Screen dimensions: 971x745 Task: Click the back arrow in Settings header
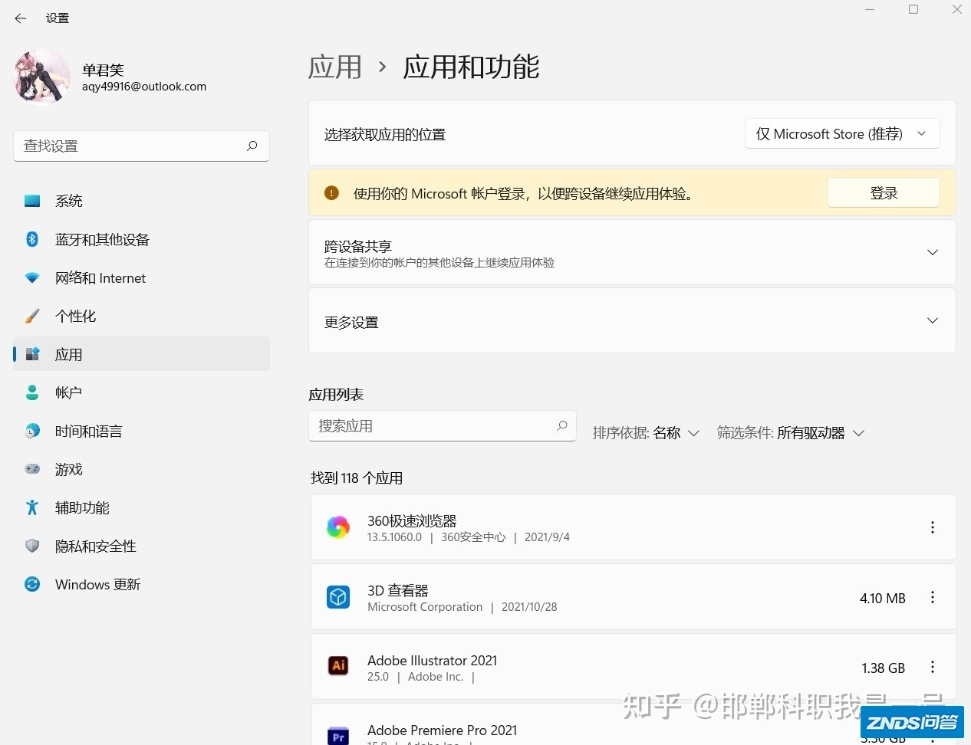(x=21, y=18)
